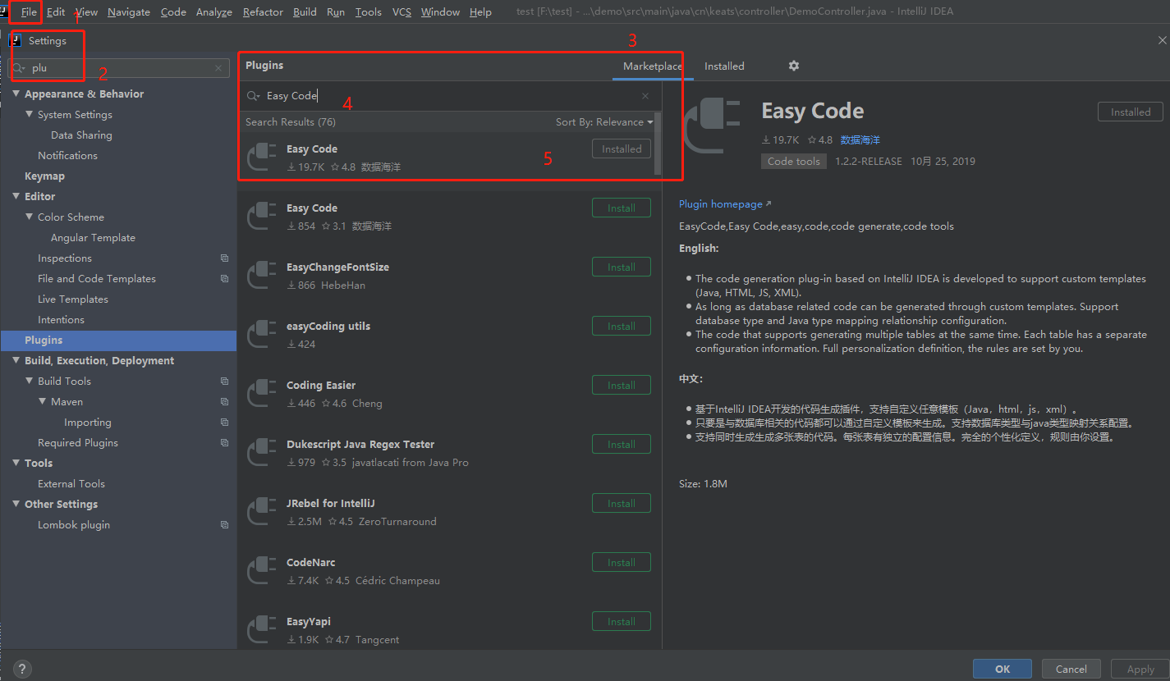The height and width of the screenshot is (681, 1170).
Task: Click the magnifier icon in the plugin search
Action: (252, 96)
